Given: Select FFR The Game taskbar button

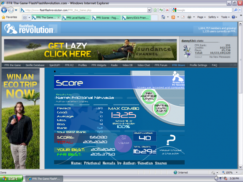Looking at the screenshot, I should pyautogui.click(x=44, y=178).
